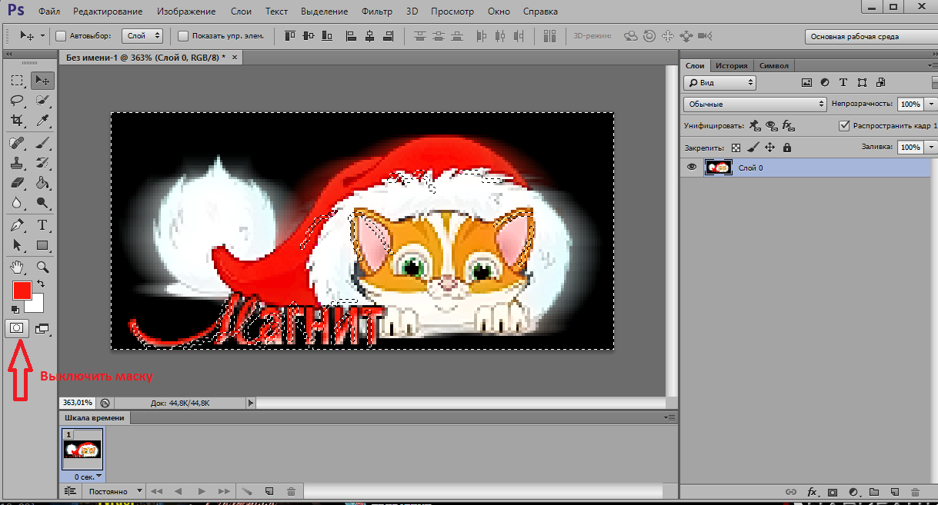Select the Rectangle shape tool
This screenshot has height=505, width=938.
(x=42, y=245)
